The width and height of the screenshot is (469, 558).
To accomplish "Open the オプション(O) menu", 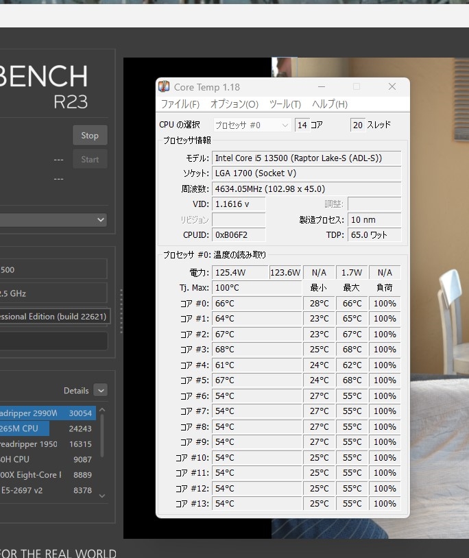I will [234, 104].
